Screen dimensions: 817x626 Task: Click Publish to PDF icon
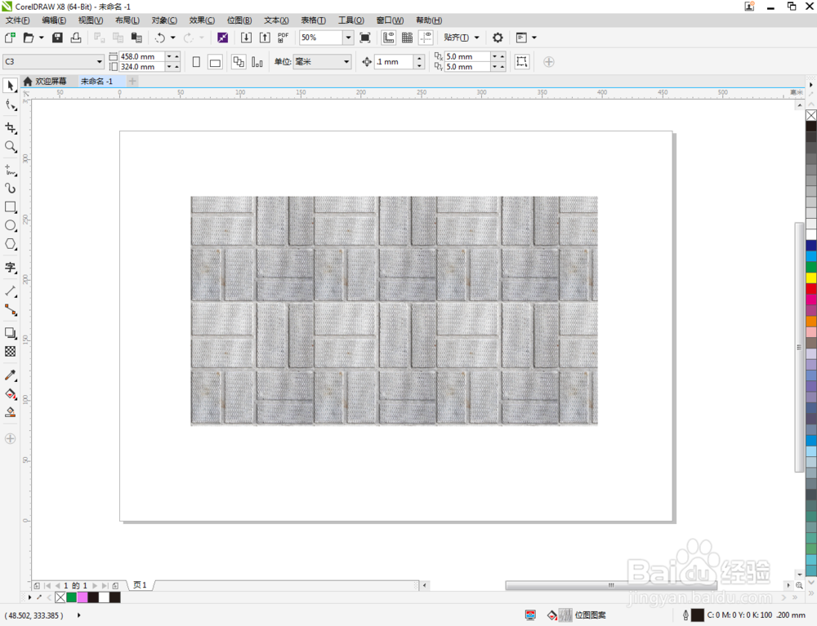(283, 38)
